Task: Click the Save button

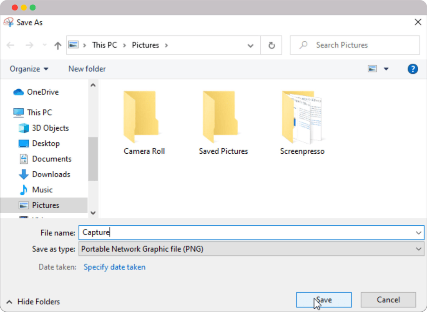Action: point(324,300)
